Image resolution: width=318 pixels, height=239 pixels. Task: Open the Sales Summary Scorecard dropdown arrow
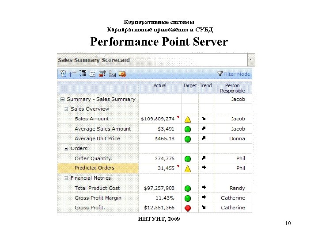pyautogui.click(x=251, y=60)
